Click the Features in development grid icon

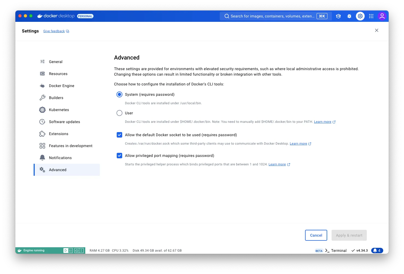tap(42, 146)
